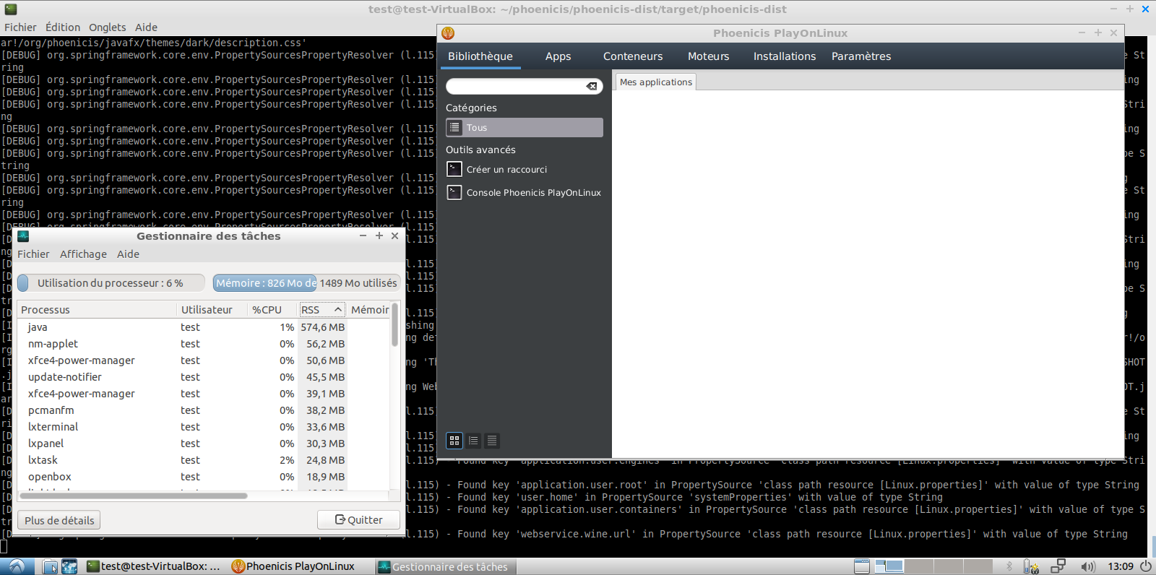Activate the terminal taskbar button

153,566
